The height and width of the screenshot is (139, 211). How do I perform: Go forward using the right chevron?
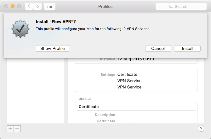click(x=37, y=6)
